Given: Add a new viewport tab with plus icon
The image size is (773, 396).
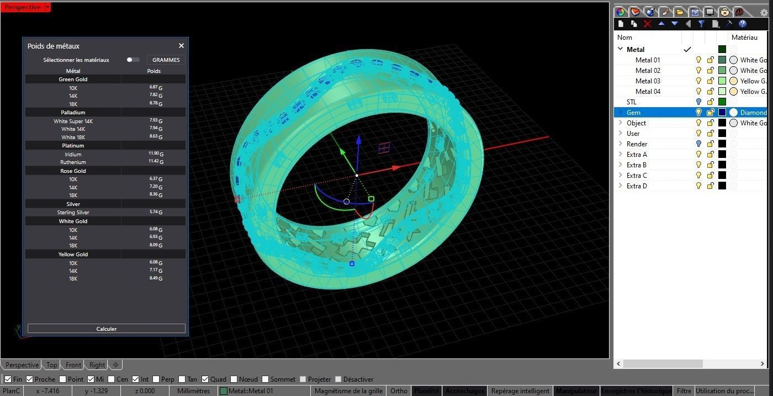Looking at the screenshot, I should (x=115, y=365).
